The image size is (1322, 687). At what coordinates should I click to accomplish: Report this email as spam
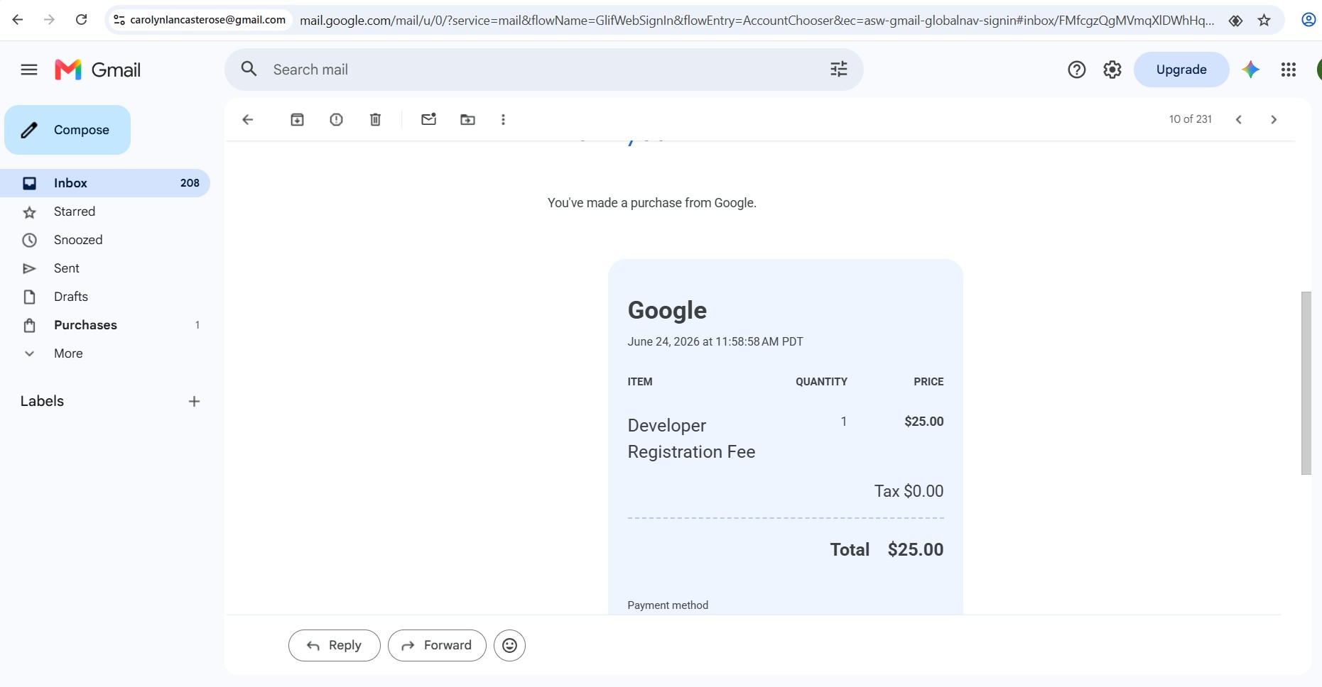click(x=336, y=119)
